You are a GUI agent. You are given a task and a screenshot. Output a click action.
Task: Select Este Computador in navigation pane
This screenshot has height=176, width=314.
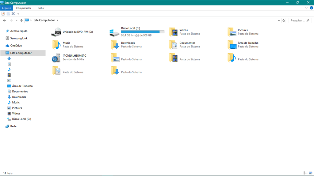23,53
